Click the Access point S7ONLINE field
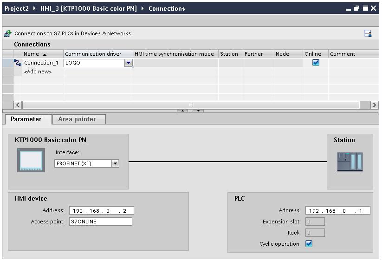 pyautogui.click(x=101, y=222)
